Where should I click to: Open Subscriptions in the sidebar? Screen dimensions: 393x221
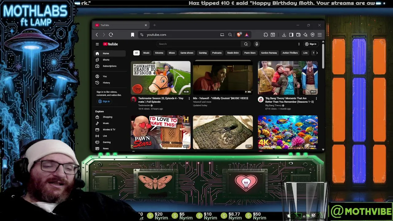click(x=110, y=66)
